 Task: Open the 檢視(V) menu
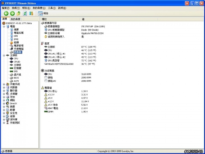tap(16, 8)
